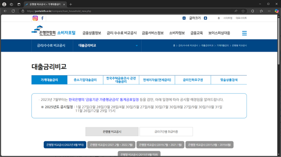This screenshot has height=157, width=281.
Task: Open browser settings ellipsis menu
Action: click(x=269, y=11)
